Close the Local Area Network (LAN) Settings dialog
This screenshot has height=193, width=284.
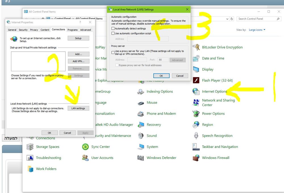187,9
